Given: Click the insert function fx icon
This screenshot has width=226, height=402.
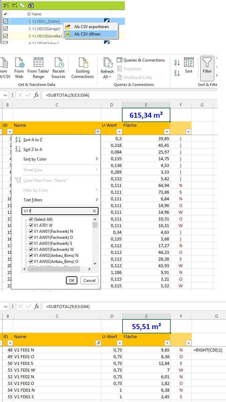Looking at the screenshot, I should point(36,95).
